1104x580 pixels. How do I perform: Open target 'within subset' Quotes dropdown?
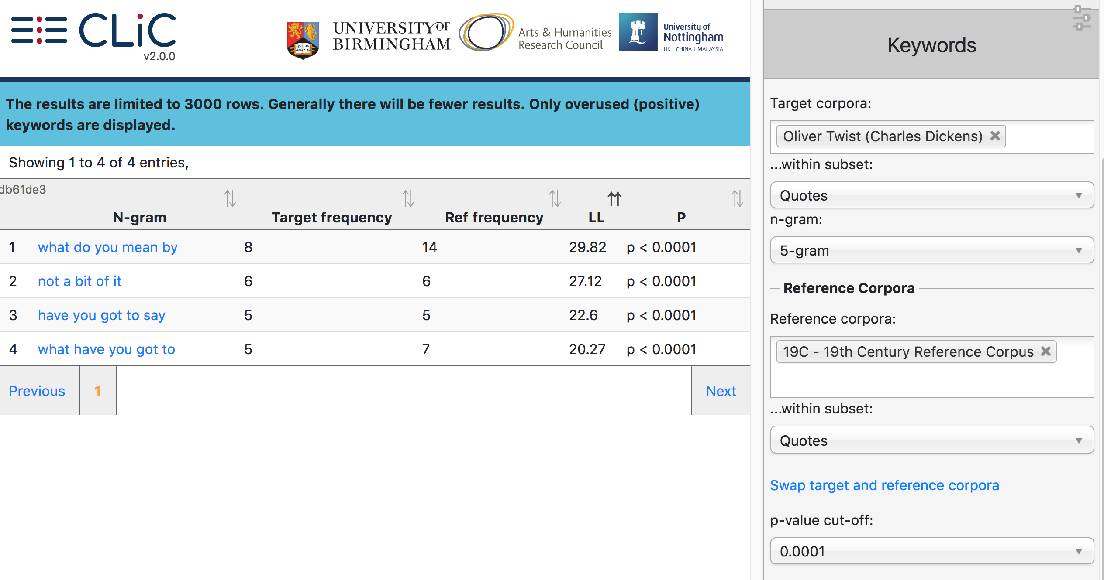point(932,195)
